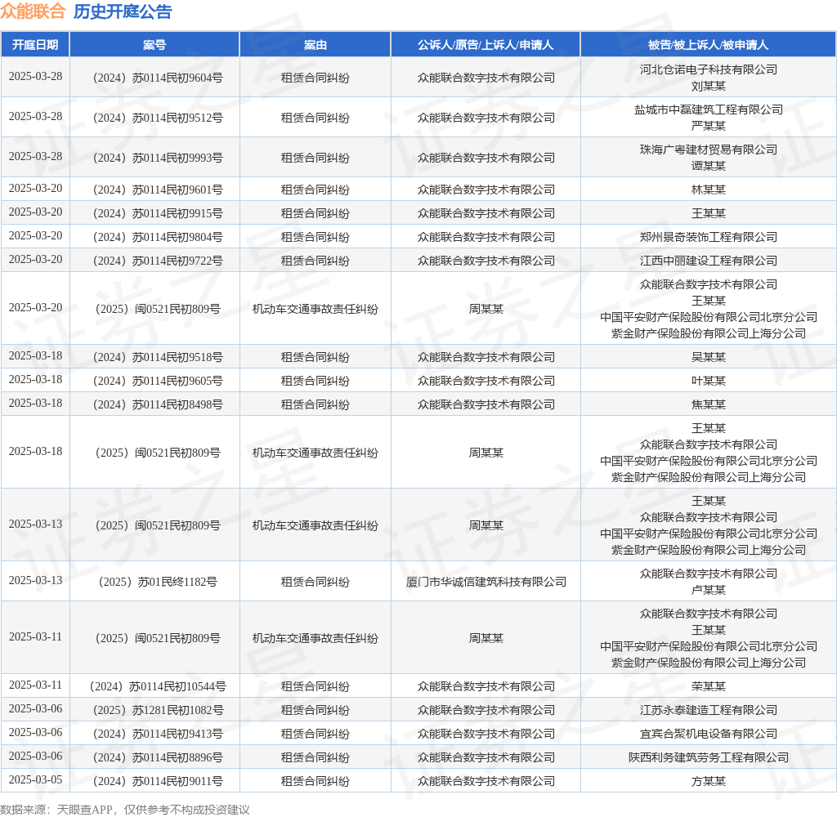837x817 pixels.
Task: Select case number 苏0114民初9605号
Action: click(158, 381)
